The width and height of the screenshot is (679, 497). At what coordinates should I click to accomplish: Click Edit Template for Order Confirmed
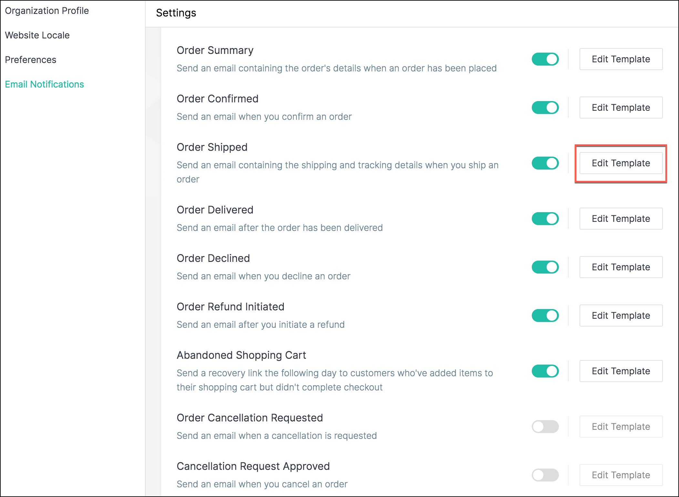(621, 108)
